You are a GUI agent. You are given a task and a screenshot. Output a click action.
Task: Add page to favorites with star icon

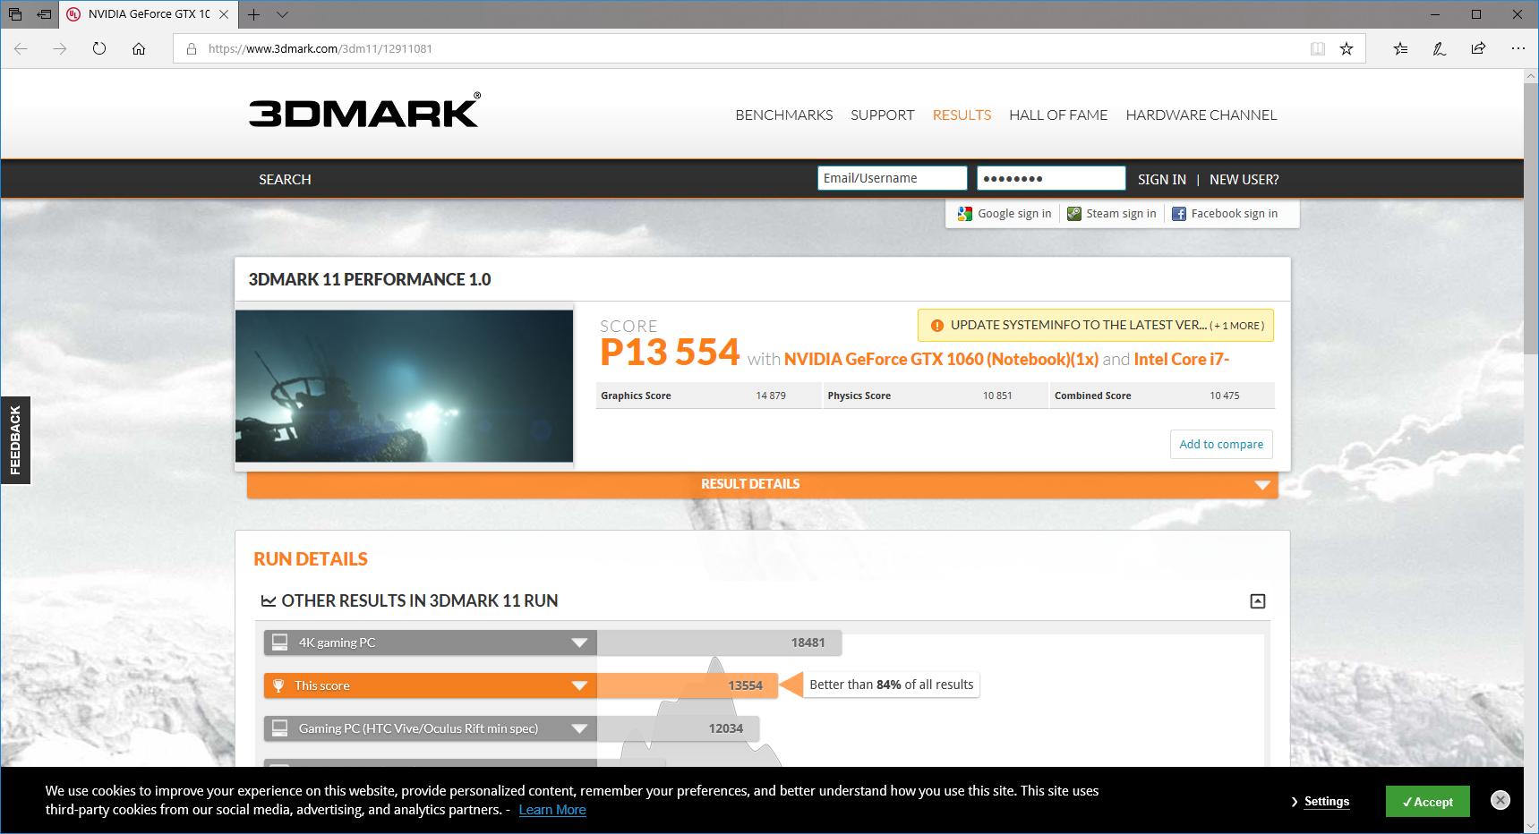1347,48
